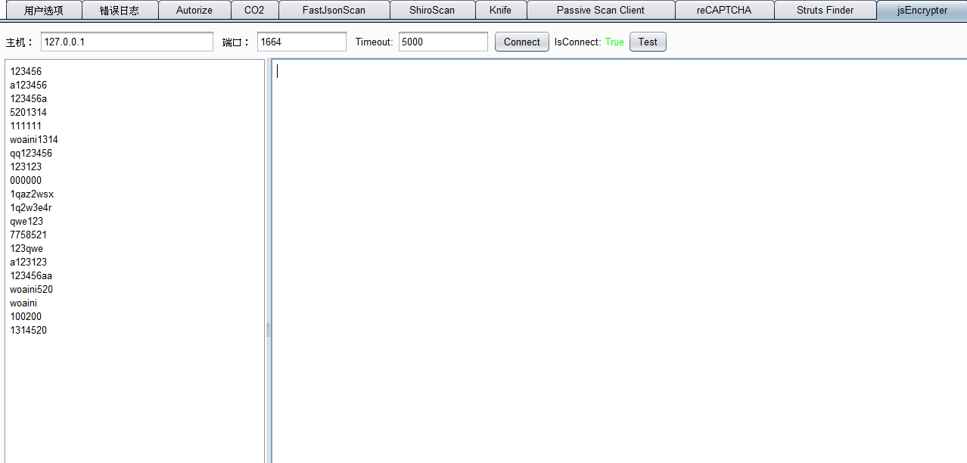Click the Test button
967x463 pixels.
[648, 42]
